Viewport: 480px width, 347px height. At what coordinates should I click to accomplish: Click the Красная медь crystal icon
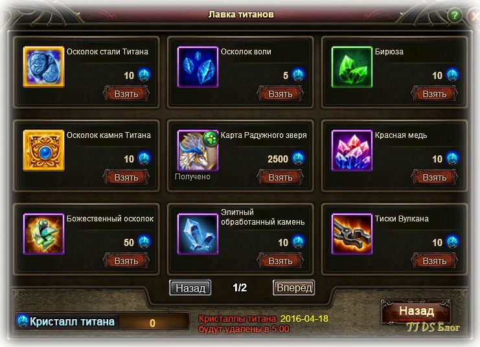[352, 150]
